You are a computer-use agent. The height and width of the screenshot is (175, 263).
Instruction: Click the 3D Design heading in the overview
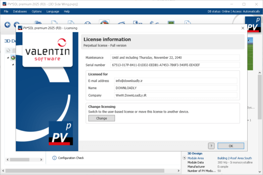(195, 153)
